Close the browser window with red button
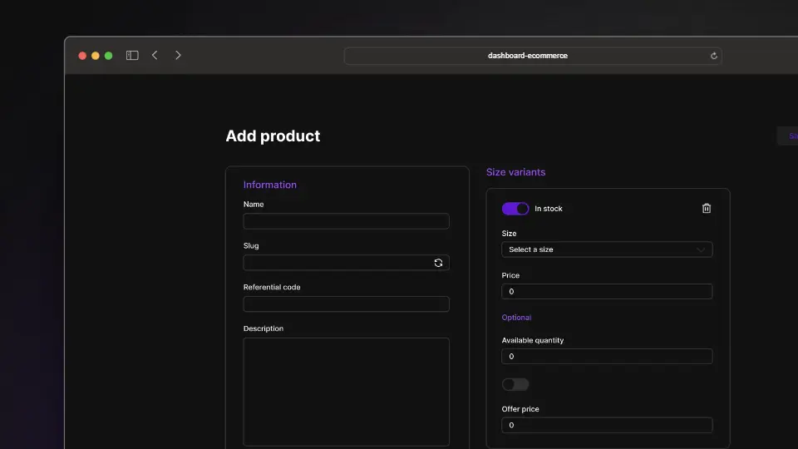The height and width of the screenshot is (449, 798). pyautogui.click(x=82, y=56)
